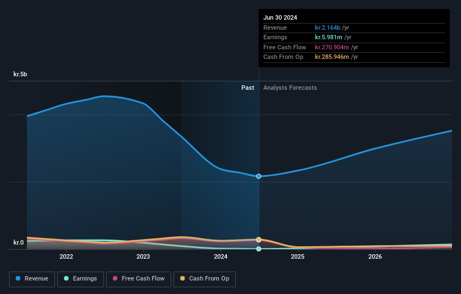Toggle the Revenue legend button
461x294 pixels.
point(32,279)
